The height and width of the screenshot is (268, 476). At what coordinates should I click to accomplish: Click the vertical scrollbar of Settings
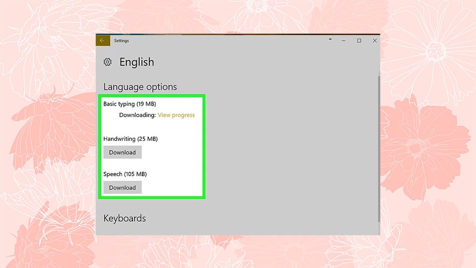pyautogui.click(x=379, y=149)
